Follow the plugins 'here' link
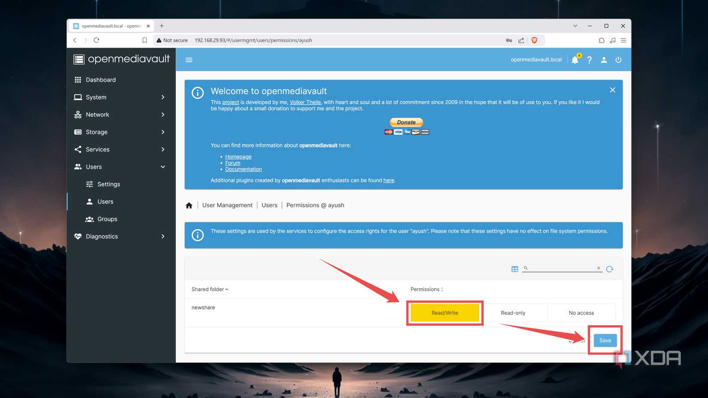The height and width of the screenshot is (398, 708). point(388,180)
